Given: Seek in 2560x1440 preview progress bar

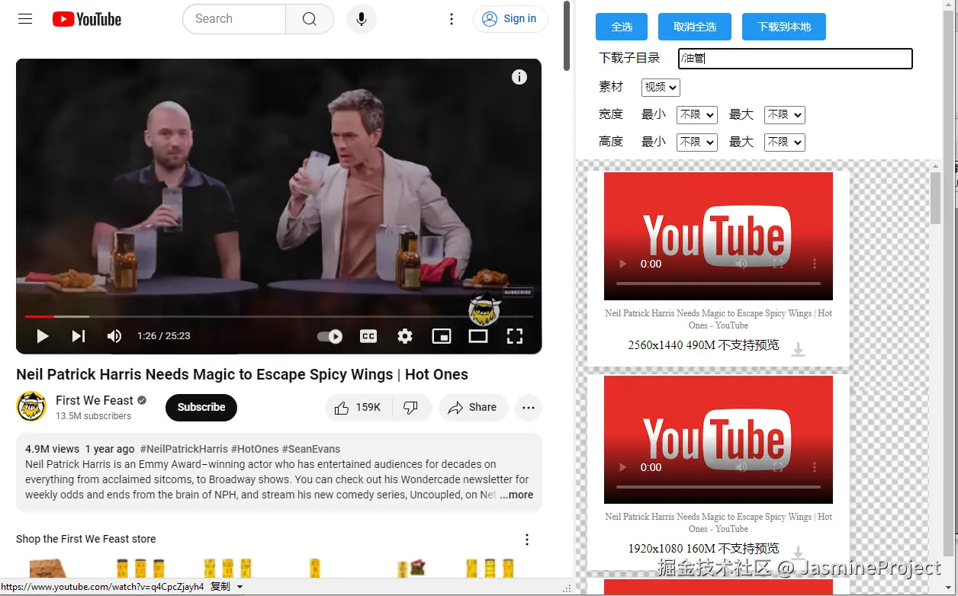Looking at the screenshot, I should click(718, 284).
